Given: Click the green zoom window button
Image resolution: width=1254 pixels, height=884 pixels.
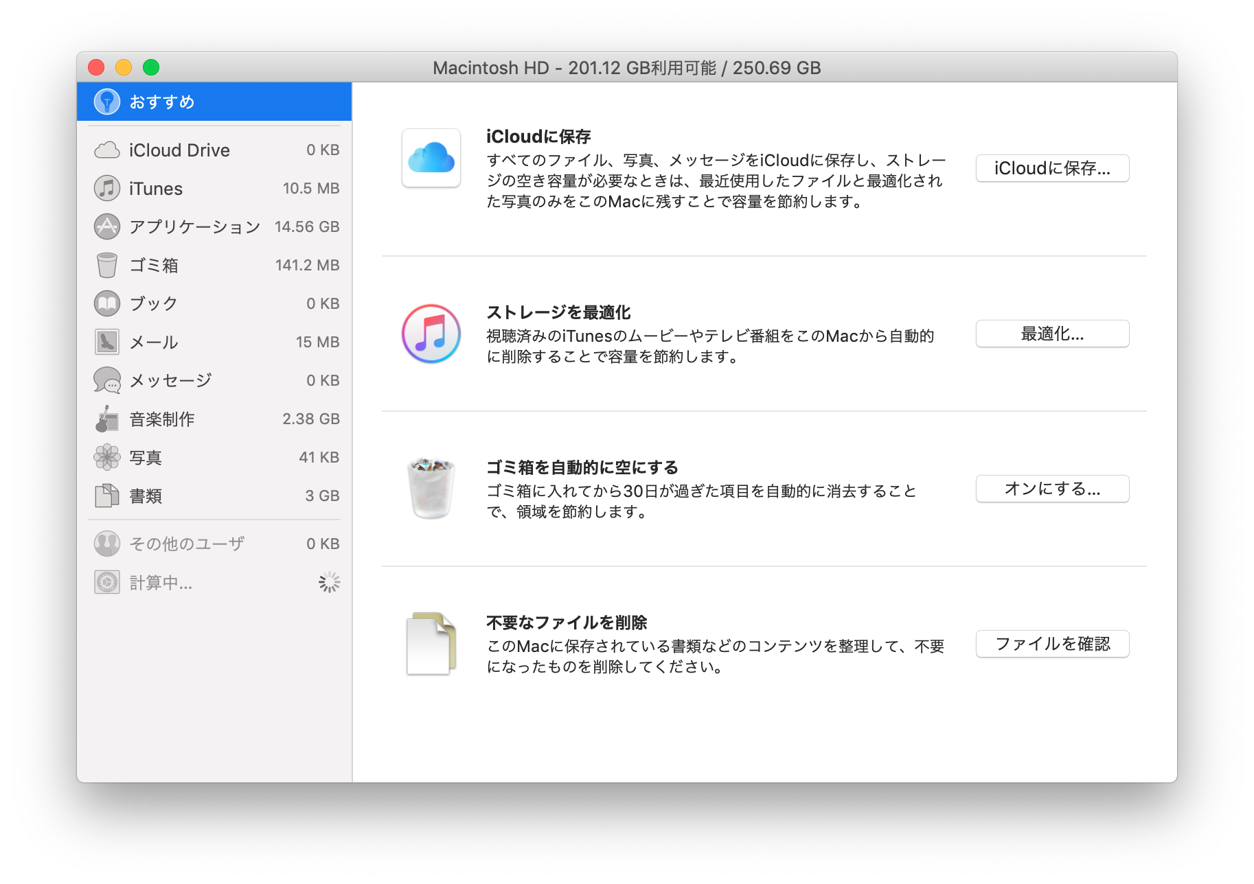Looking at the screenshot, I should [151, 67].
